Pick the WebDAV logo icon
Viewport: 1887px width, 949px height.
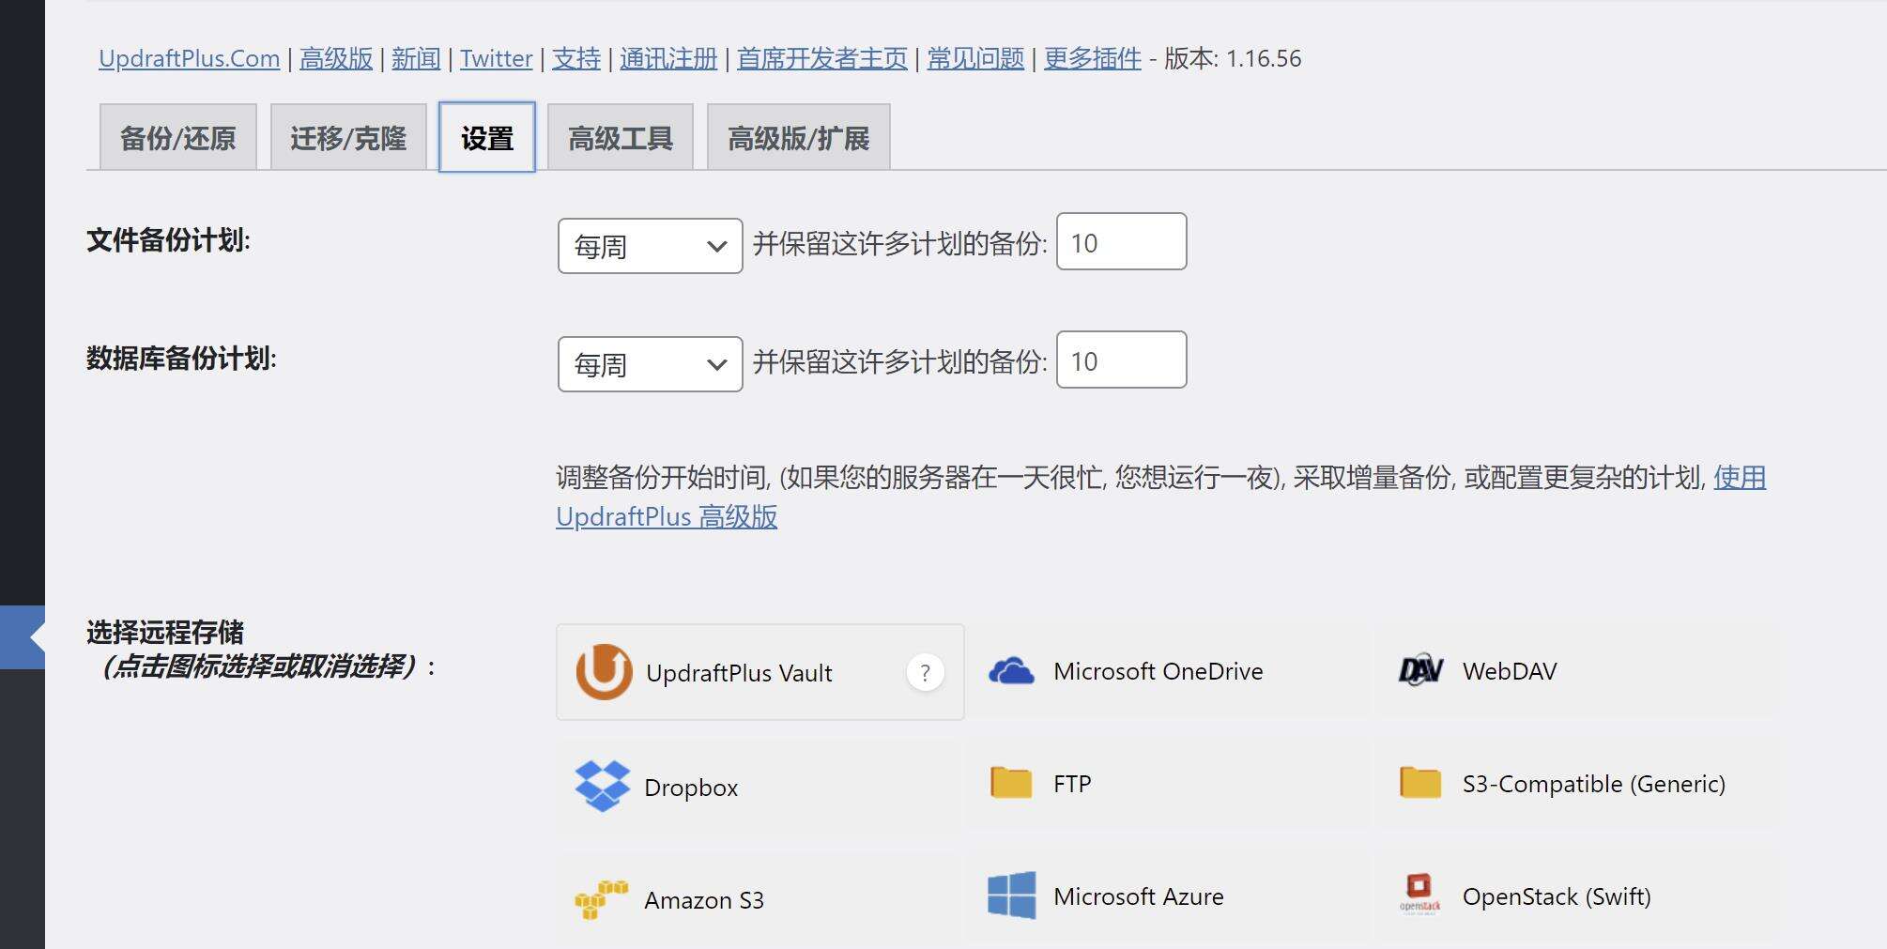tap(1420, 670)
